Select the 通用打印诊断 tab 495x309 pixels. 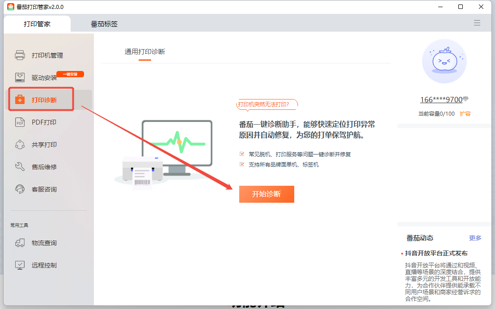145,52
